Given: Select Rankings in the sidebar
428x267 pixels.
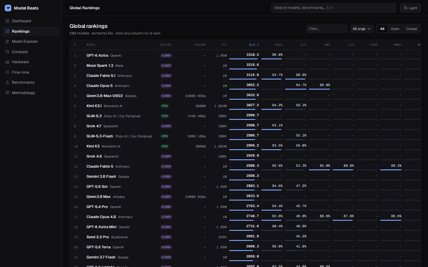Looking at the screenshot, I should (x=31, y=31).
